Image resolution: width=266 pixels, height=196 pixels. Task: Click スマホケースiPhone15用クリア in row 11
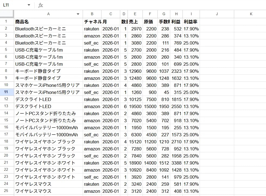point(48,92)
